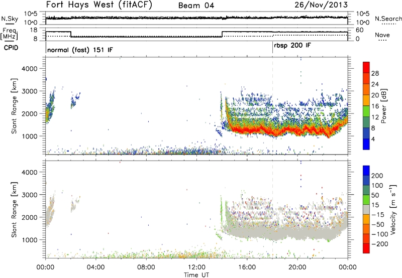The image size is (402, 278).
Task: Click the '04:00' time tick label
Action: pyautogui.click(x=96, y=267)
